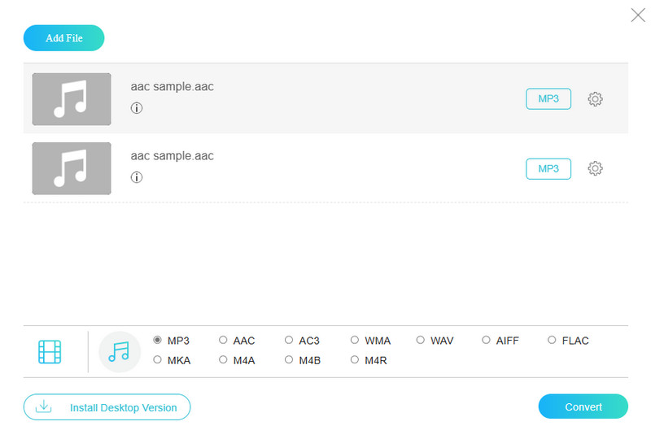The width and height of the screenshot is (651, 426).
Task: Switch to video formats film icon
Action: click(x=50, y=352)
